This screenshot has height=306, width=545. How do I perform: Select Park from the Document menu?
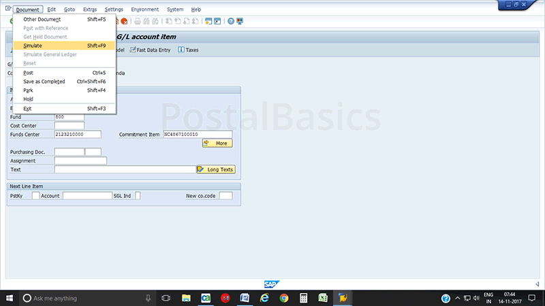click(x=28, y=90)
